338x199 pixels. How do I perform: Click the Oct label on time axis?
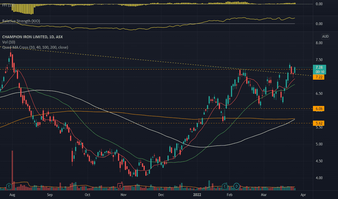pyautogui.click(x=87, y=195)
